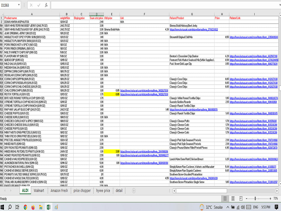Open the detail sheet tab

[119, 190]
